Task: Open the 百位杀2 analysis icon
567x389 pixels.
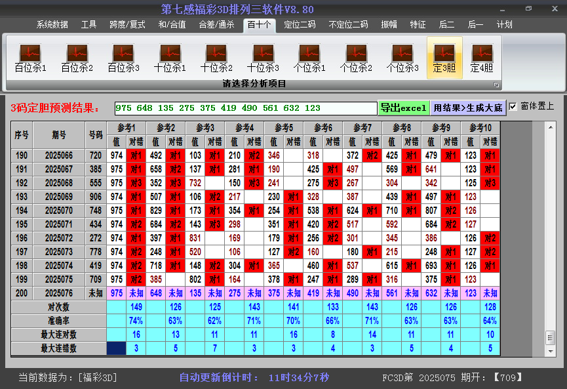Action: point(77,58)
